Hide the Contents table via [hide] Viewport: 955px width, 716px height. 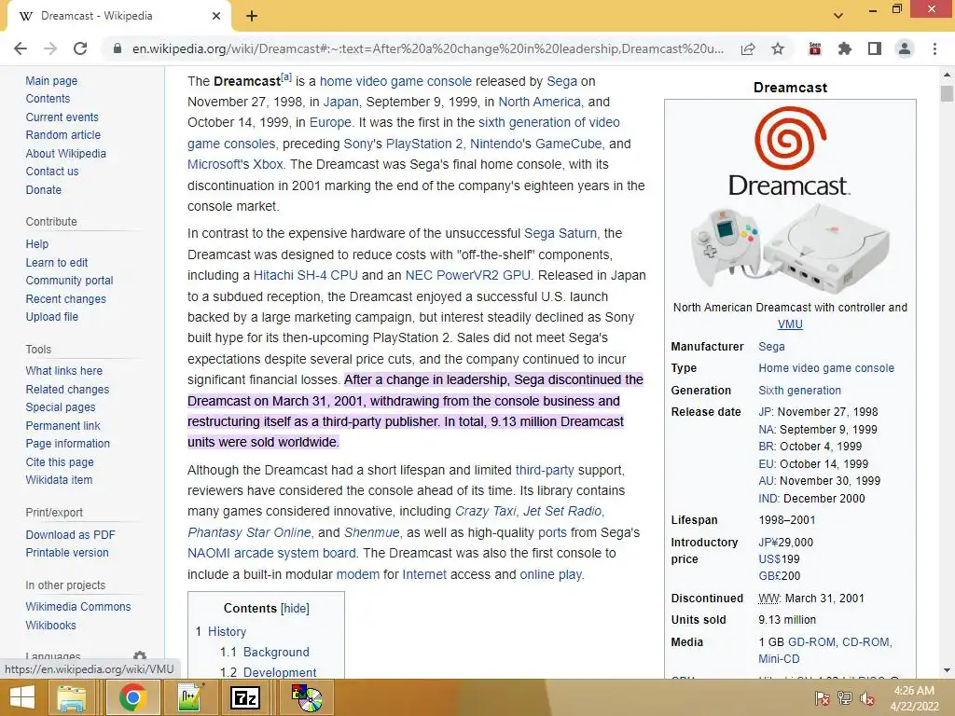(295, 608)
